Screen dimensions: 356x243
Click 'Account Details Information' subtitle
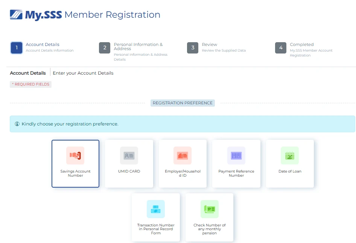[x=50, y=50]
